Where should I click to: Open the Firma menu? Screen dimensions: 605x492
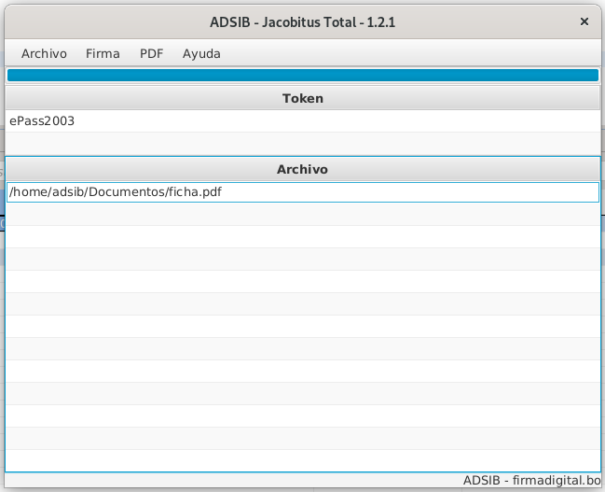pyautogui.click(x=103, y=53)
